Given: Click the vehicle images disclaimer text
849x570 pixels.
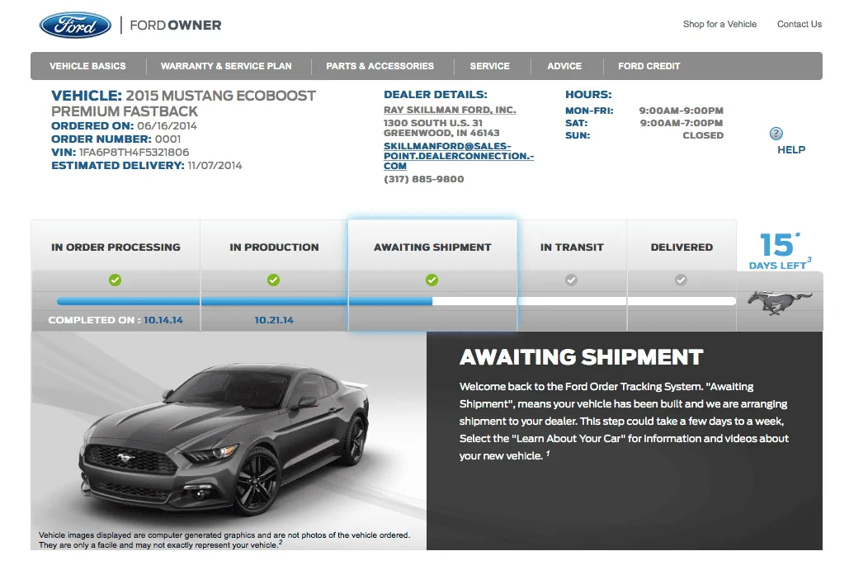Looking at the screenshot, I should coord(224,540).
